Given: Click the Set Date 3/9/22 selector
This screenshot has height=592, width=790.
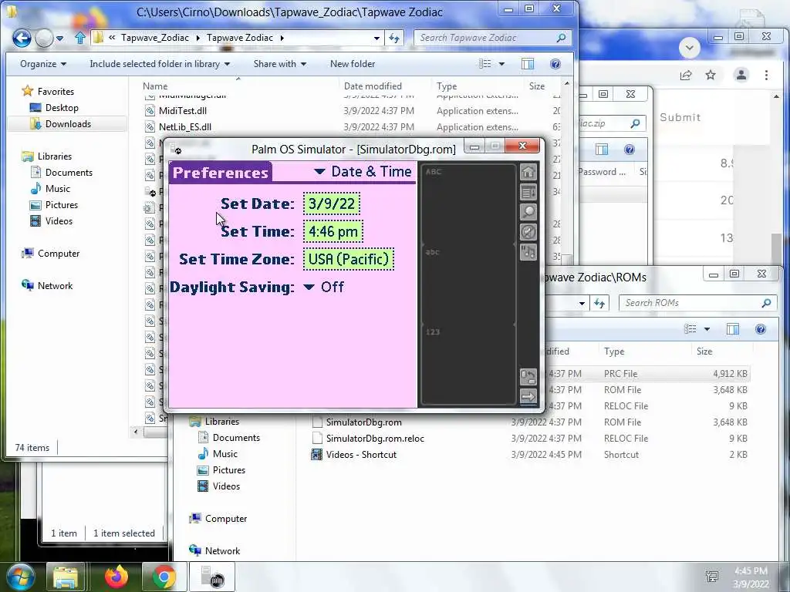Looking at the screenshot, I should click(332, 203).
